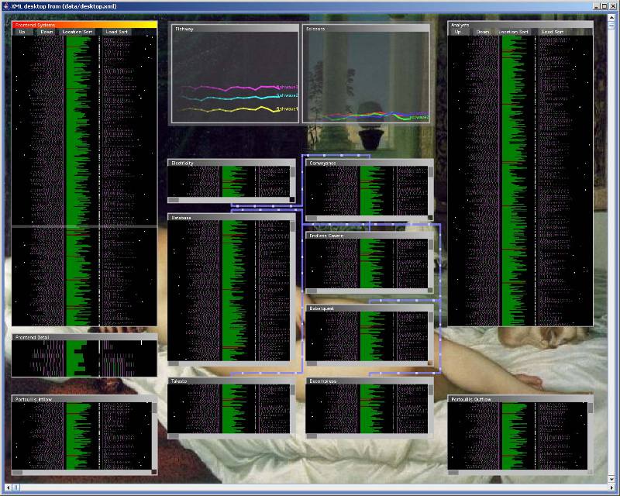
Task: Select the Analysis panel title
Action: pyautogui.click(x=460, y=25)
